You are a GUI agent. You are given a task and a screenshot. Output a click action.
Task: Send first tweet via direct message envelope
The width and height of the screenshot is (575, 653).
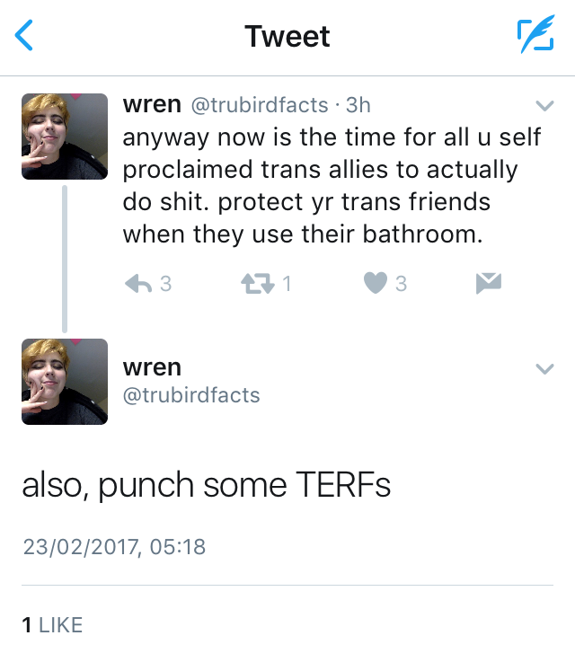pos(488,284)
